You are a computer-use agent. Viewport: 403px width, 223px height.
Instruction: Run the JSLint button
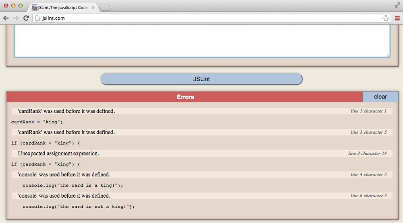click(201, 79)
